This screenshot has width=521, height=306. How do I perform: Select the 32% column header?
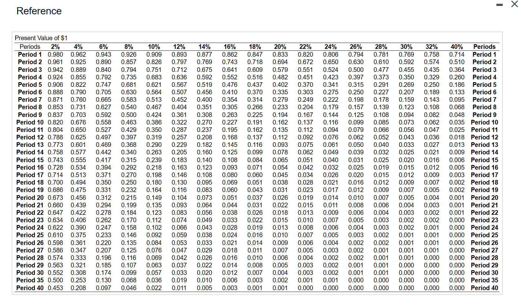click(432, 47)
